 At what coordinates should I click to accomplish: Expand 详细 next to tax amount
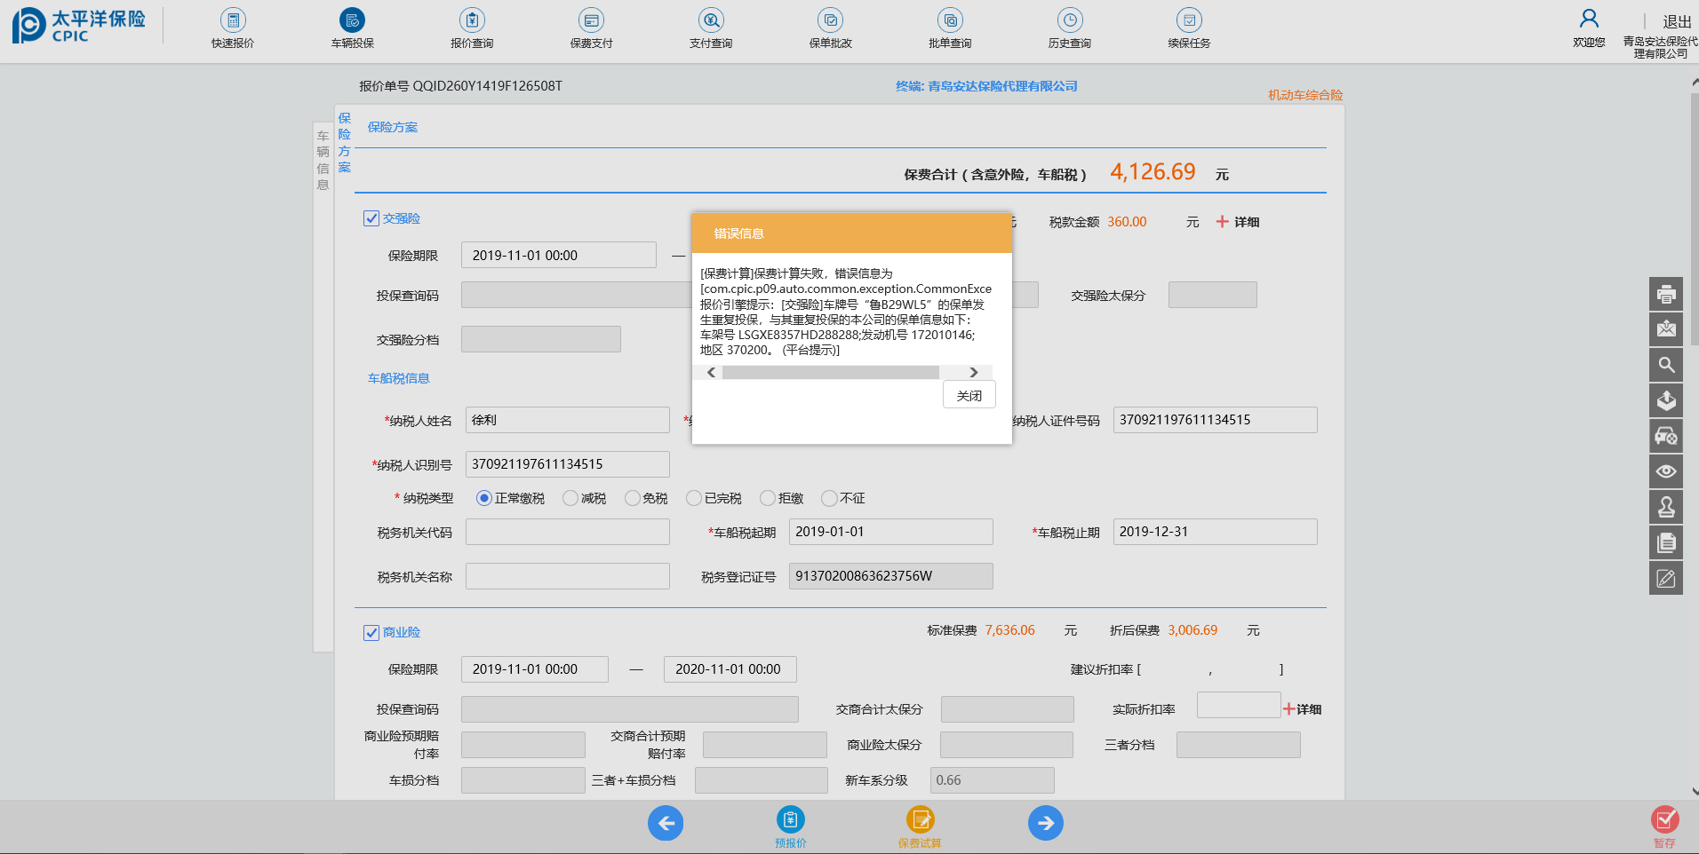pyautogui.click(x=1238, y=222)
